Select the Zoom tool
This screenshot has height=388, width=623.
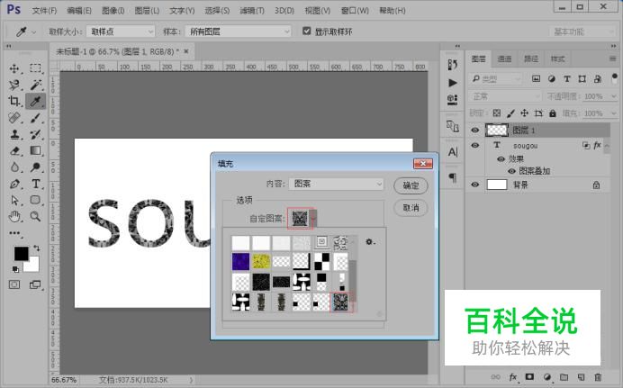point(35,216)
